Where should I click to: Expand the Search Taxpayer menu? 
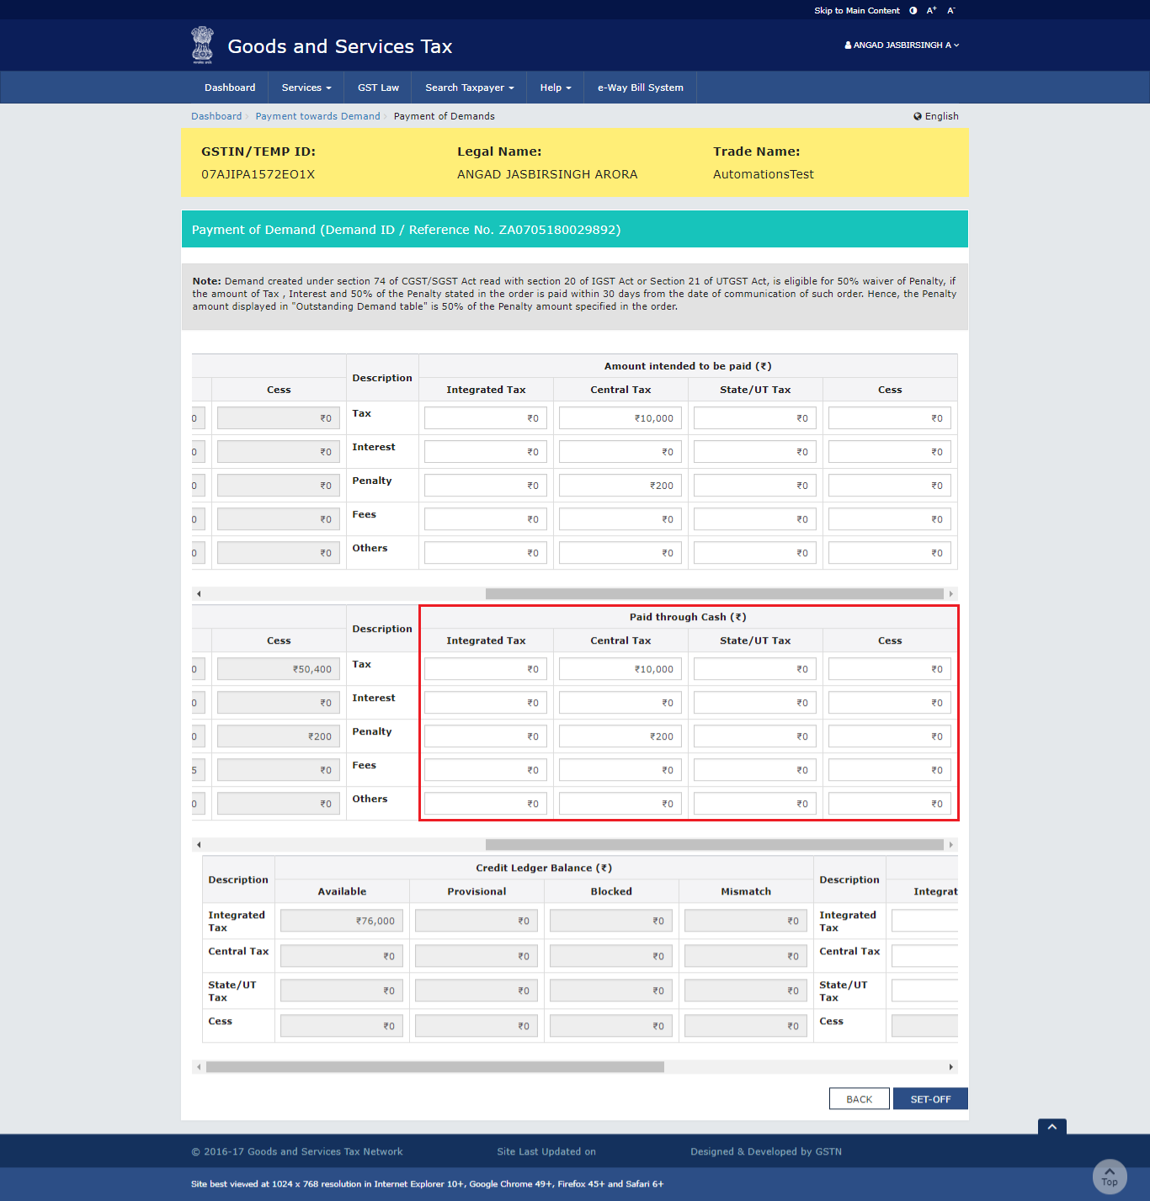pos(469,88)
